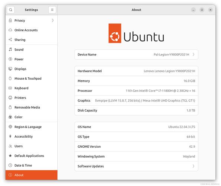Click the Ubuntu logo image

point(136,33)
